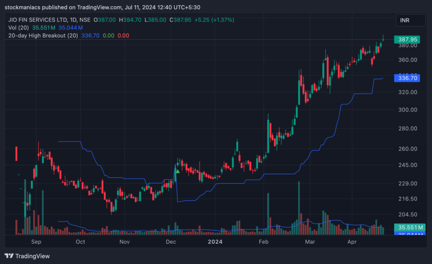The width and height of the screenshot is (432, 264).
Task: Click the Mar label on time axis
Action: click(310, 242)
